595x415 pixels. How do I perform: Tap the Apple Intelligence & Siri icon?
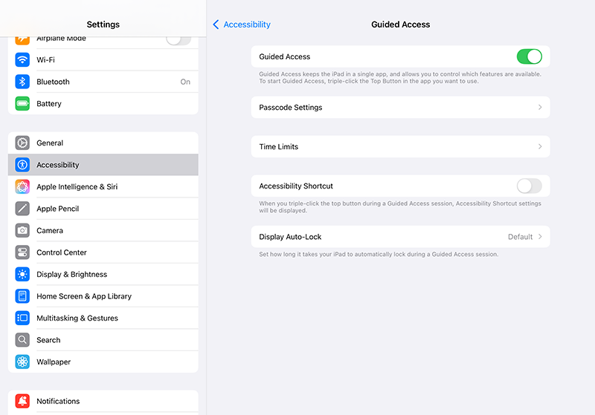click(x=22, y=187)
